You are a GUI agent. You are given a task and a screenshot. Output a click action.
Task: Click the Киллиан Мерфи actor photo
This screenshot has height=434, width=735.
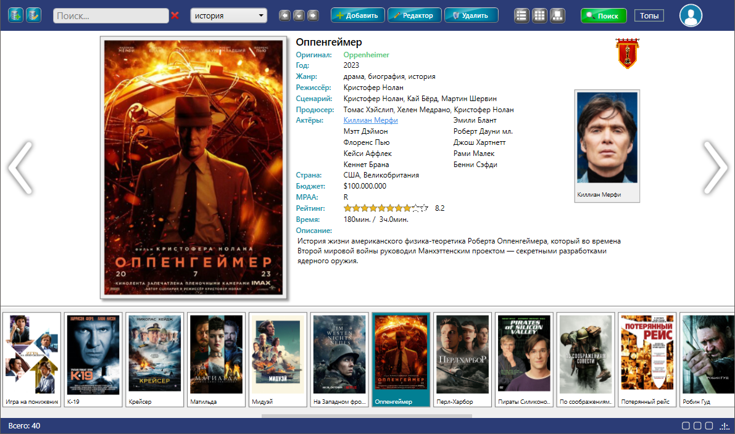click(607, 137)
